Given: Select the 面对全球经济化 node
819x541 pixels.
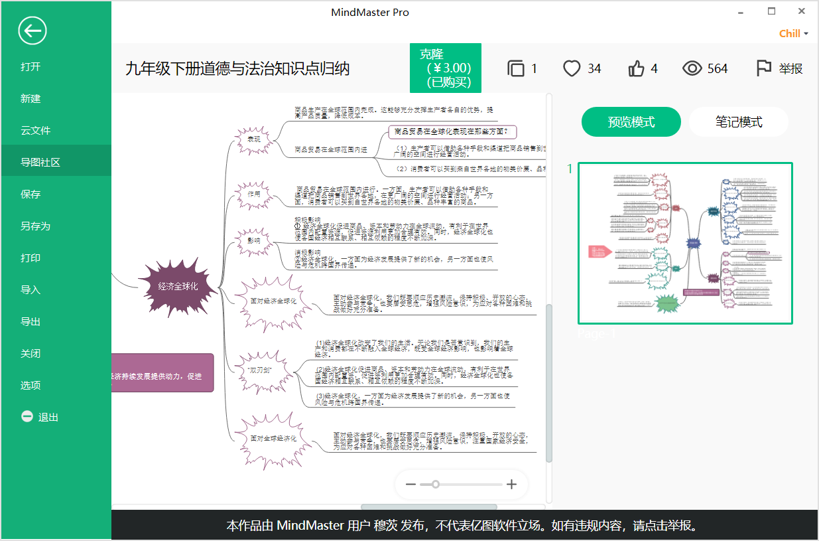Looking at the screenshot, I should pos(273,439).
